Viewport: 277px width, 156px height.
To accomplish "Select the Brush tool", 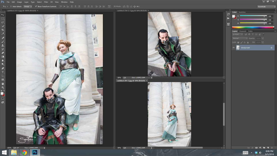I will 3,42.
